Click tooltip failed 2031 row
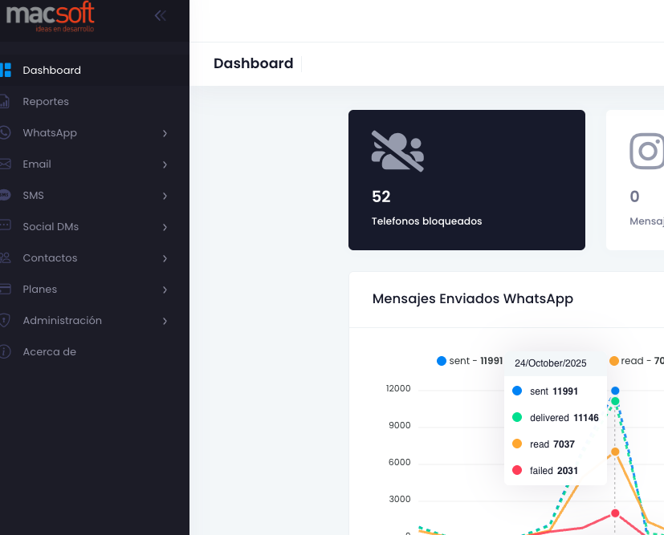Viewport: 664px width, 535px height. coord(545,471)
